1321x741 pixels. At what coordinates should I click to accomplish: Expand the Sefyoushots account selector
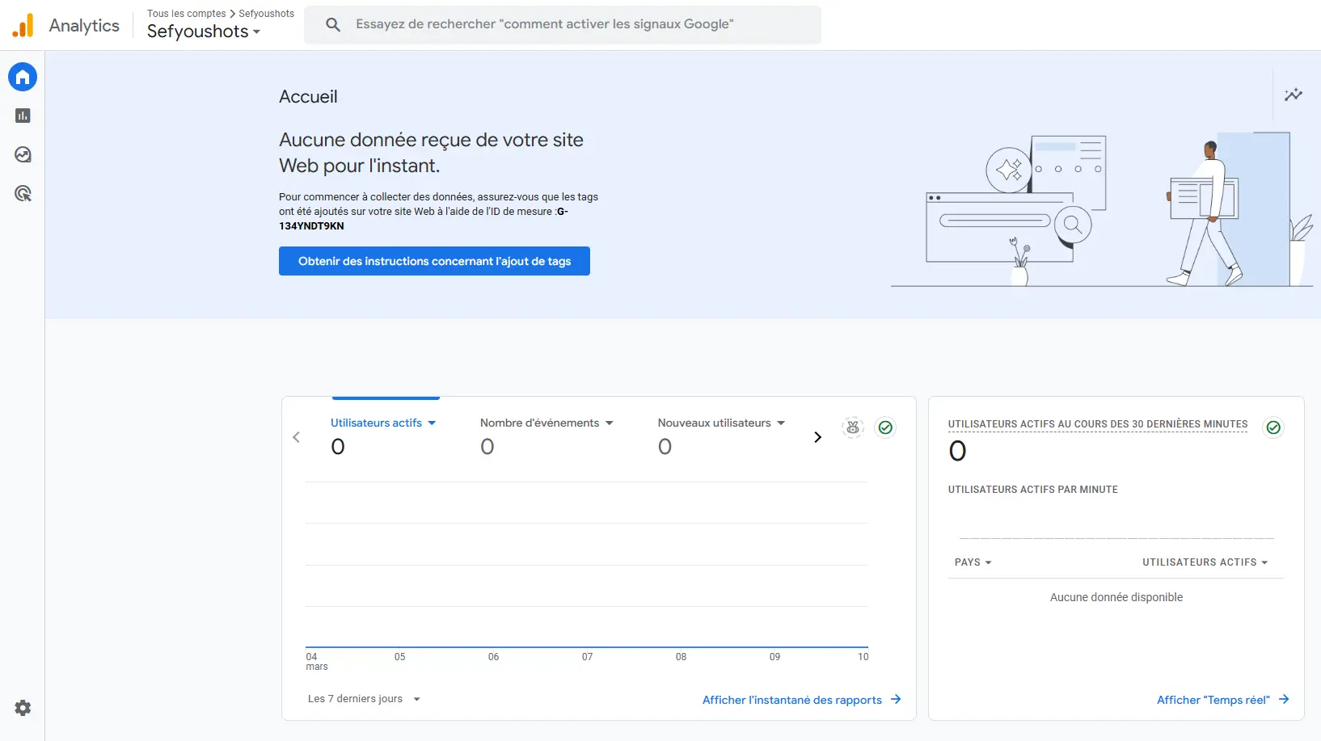(x=204, y=32)
